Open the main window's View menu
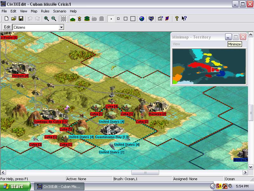 click(23, 11)
